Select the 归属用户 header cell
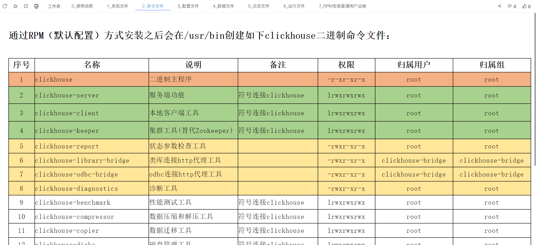The width and height of the screenshot is (536, 245). point(414,65)
